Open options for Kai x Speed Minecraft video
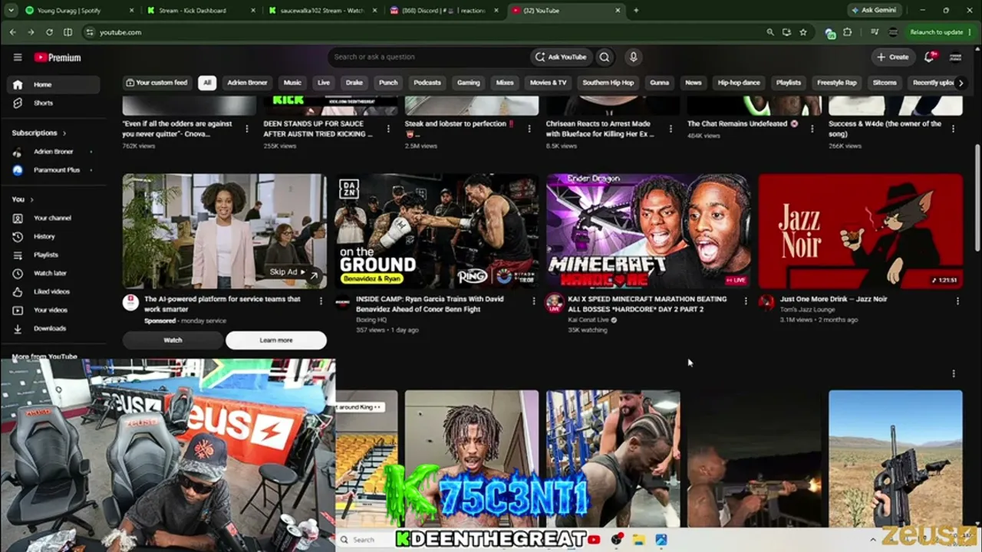 746,301
